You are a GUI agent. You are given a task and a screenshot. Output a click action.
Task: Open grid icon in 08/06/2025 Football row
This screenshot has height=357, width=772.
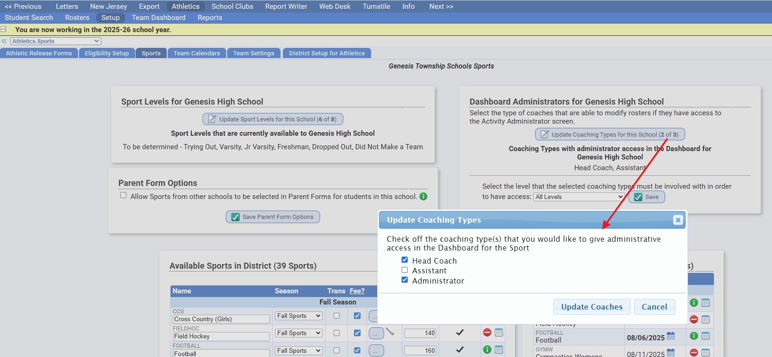706,336
